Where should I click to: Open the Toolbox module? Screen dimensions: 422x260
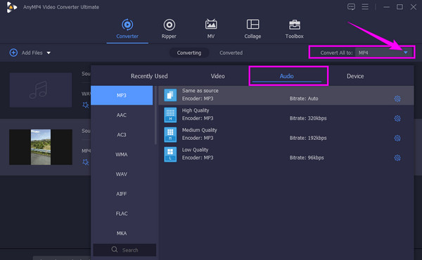pos(295,29)
